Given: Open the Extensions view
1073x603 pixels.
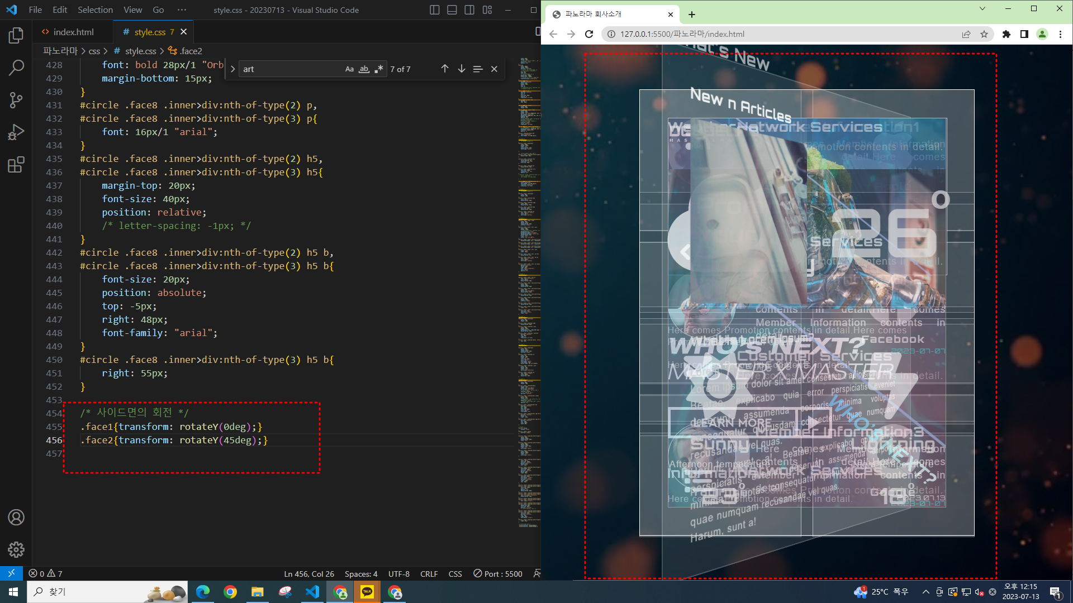Looking at the screenshot, I should pyautogui.click(x=16, y=165).
